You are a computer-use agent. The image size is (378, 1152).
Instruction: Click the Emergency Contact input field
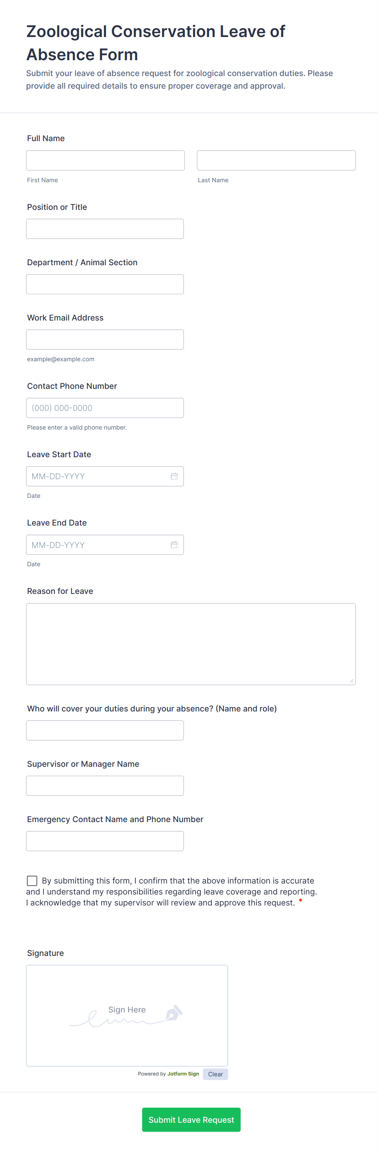pos(105,841)
